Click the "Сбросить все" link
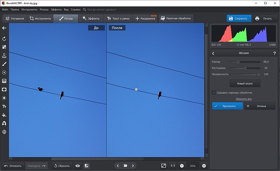Image resolution: width=280 pixels, height=171 pixels. [243, 99]
